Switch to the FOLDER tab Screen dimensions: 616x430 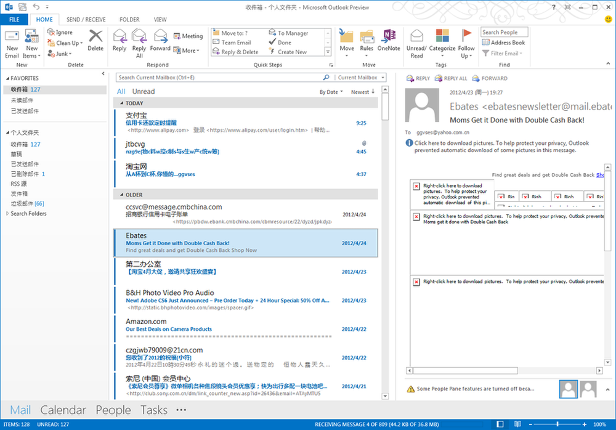[129, 19]
